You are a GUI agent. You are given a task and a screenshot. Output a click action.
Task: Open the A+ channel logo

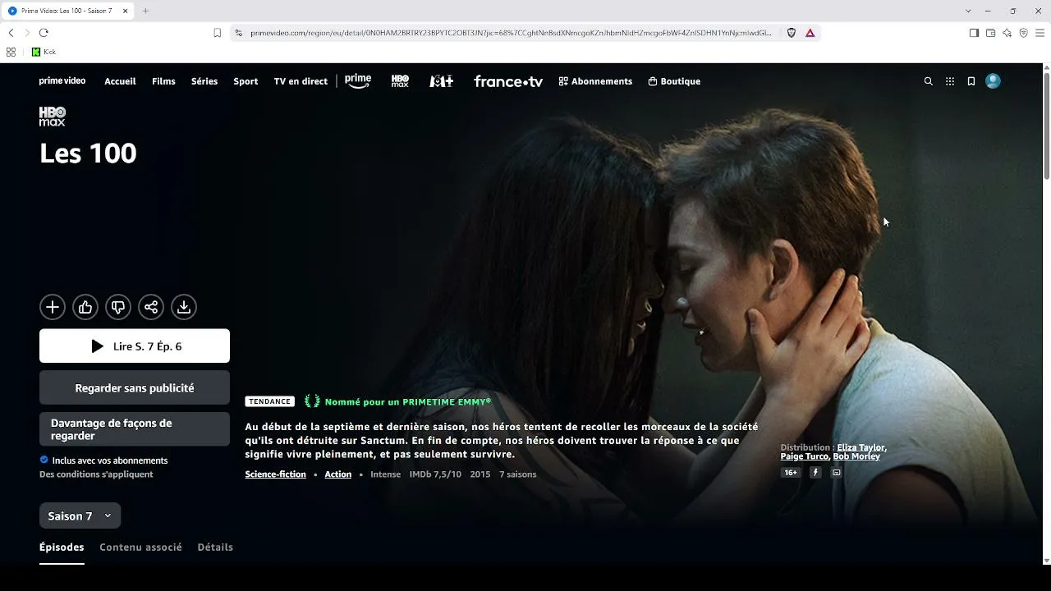point(441,81)
